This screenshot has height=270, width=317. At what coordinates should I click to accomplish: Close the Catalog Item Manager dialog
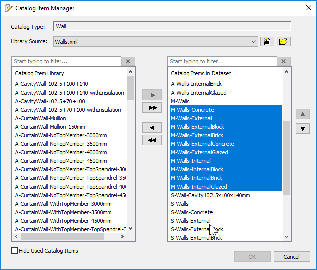click(x=309, y=8)
